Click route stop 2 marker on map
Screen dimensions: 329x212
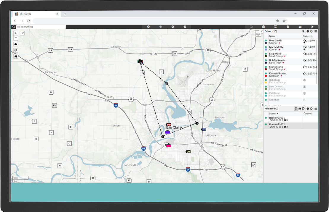167,84
